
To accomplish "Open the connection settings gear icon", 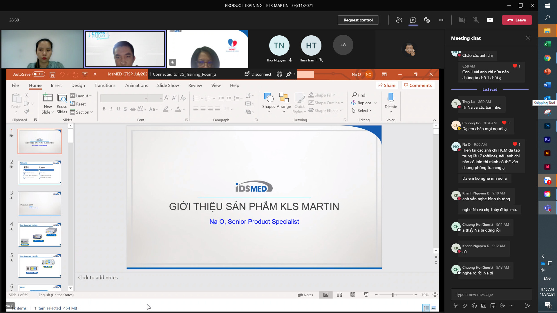I will pyautogui.click(x=279, y=74).
